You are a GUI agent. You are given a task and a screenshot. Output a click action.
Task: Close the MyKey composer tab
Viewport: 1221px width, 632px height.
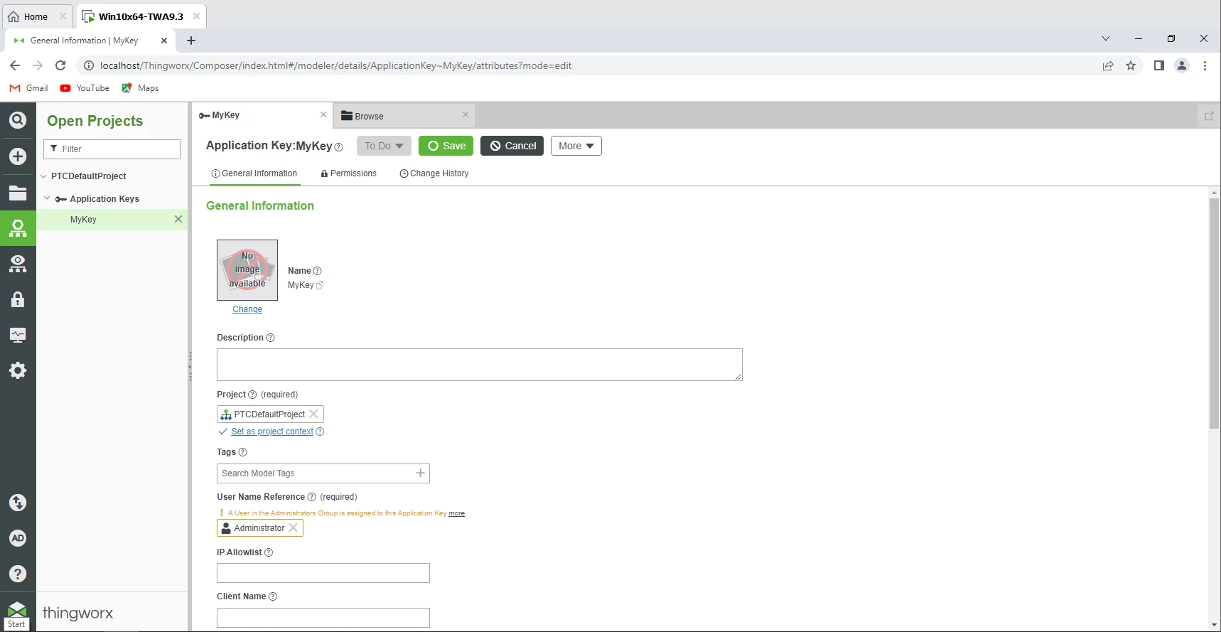click(x=323, y=114)
